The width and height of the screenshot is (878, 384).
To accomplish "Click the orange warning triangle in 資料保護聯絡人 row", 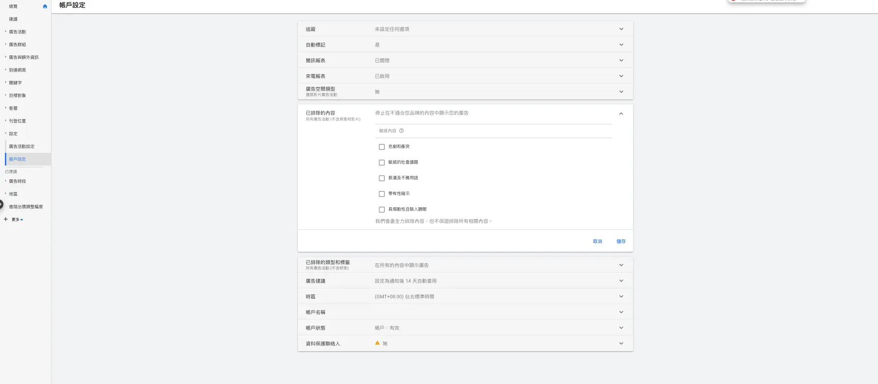I will 377,343.
